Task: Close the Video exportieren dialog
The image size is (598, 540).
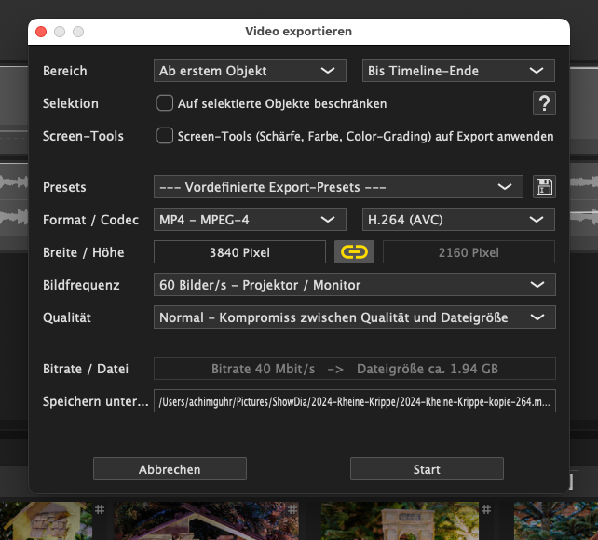Action: tap(41, 32)
